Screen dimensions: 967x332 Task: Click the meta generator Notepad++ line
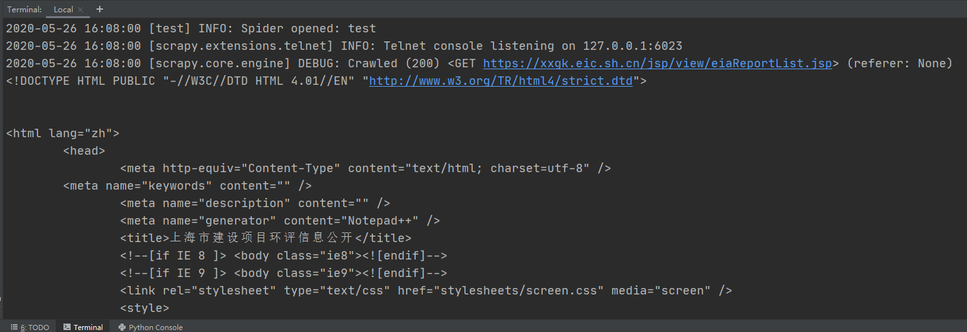pos(280,221)
